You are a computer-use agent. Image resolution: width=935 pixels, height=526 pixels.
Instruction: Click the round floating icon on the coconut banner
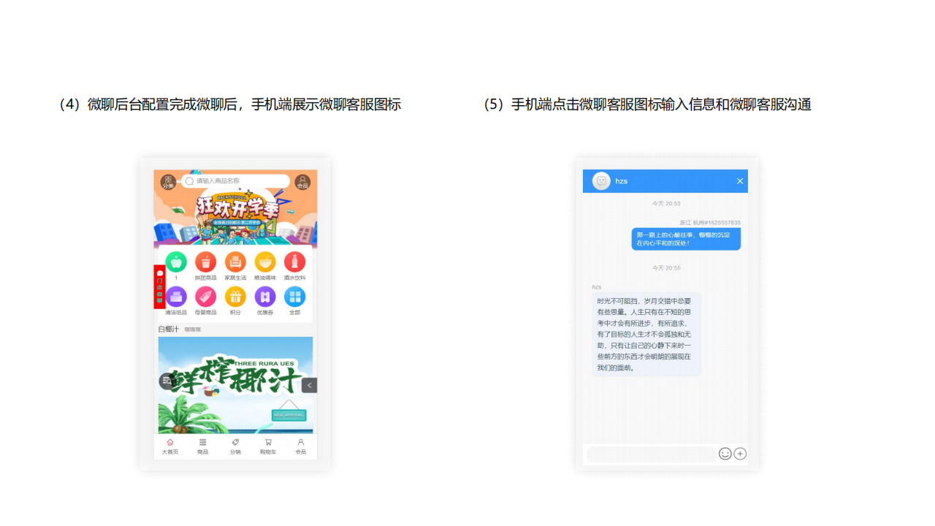click(166, 381)
